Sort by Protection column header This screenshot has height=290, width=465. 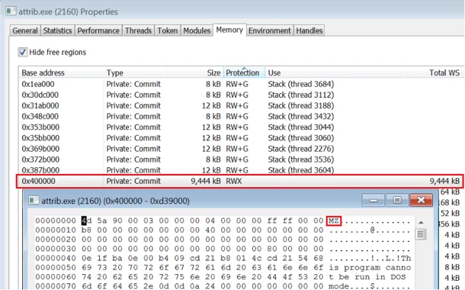point(244,72)
